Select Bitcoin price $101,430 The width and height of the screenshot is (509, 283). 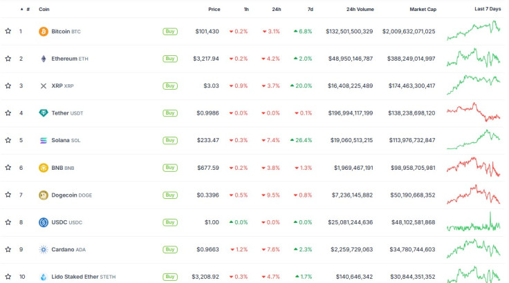pyautogui.click(x=207, y=32)
